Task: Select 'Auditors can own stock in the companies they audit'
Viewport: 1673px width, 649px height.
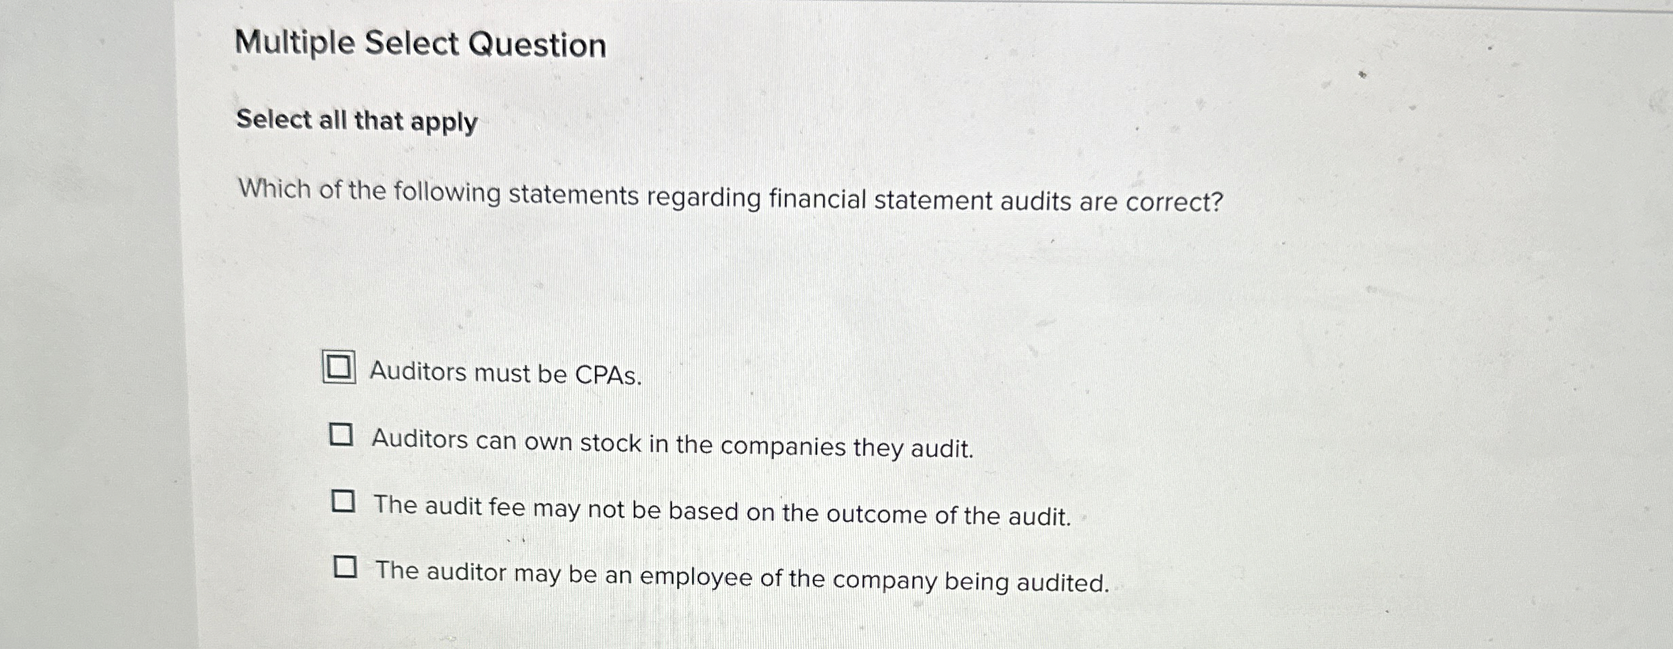Action: click(343, 437)
